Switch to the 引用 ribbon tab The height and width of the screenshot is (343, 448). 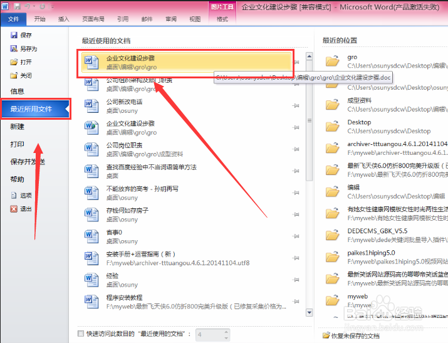pos(123,19)
